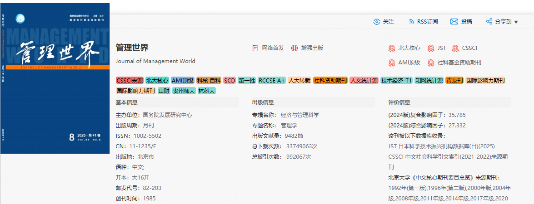Click the 复合影响因子 35.785 line
Screen dimensions: 534x204
427,115
